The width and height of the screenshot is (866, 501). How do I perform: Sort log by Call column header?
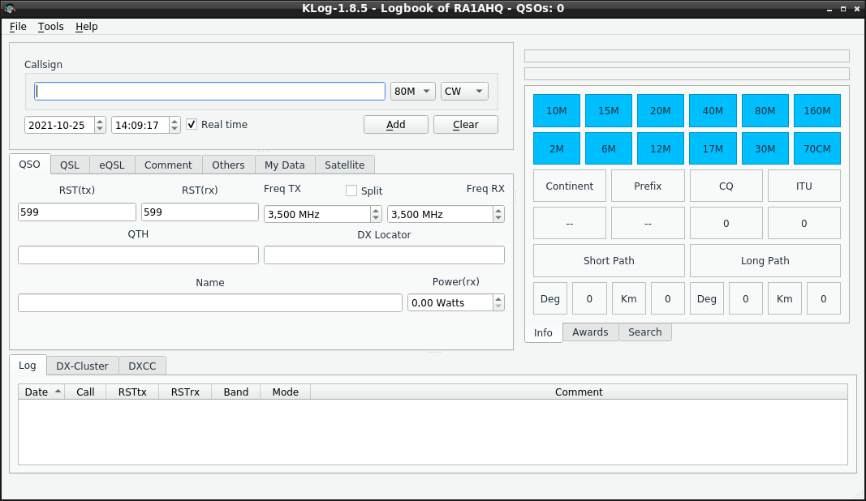[x=85, y=392]
